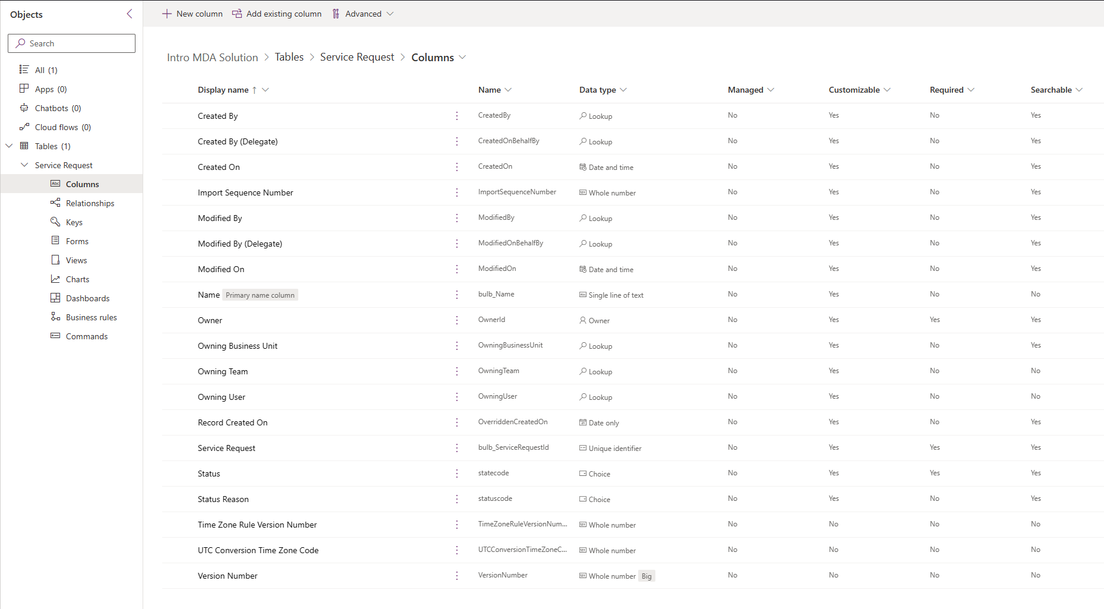Open more options for Service Request column row

click(457, 448)
